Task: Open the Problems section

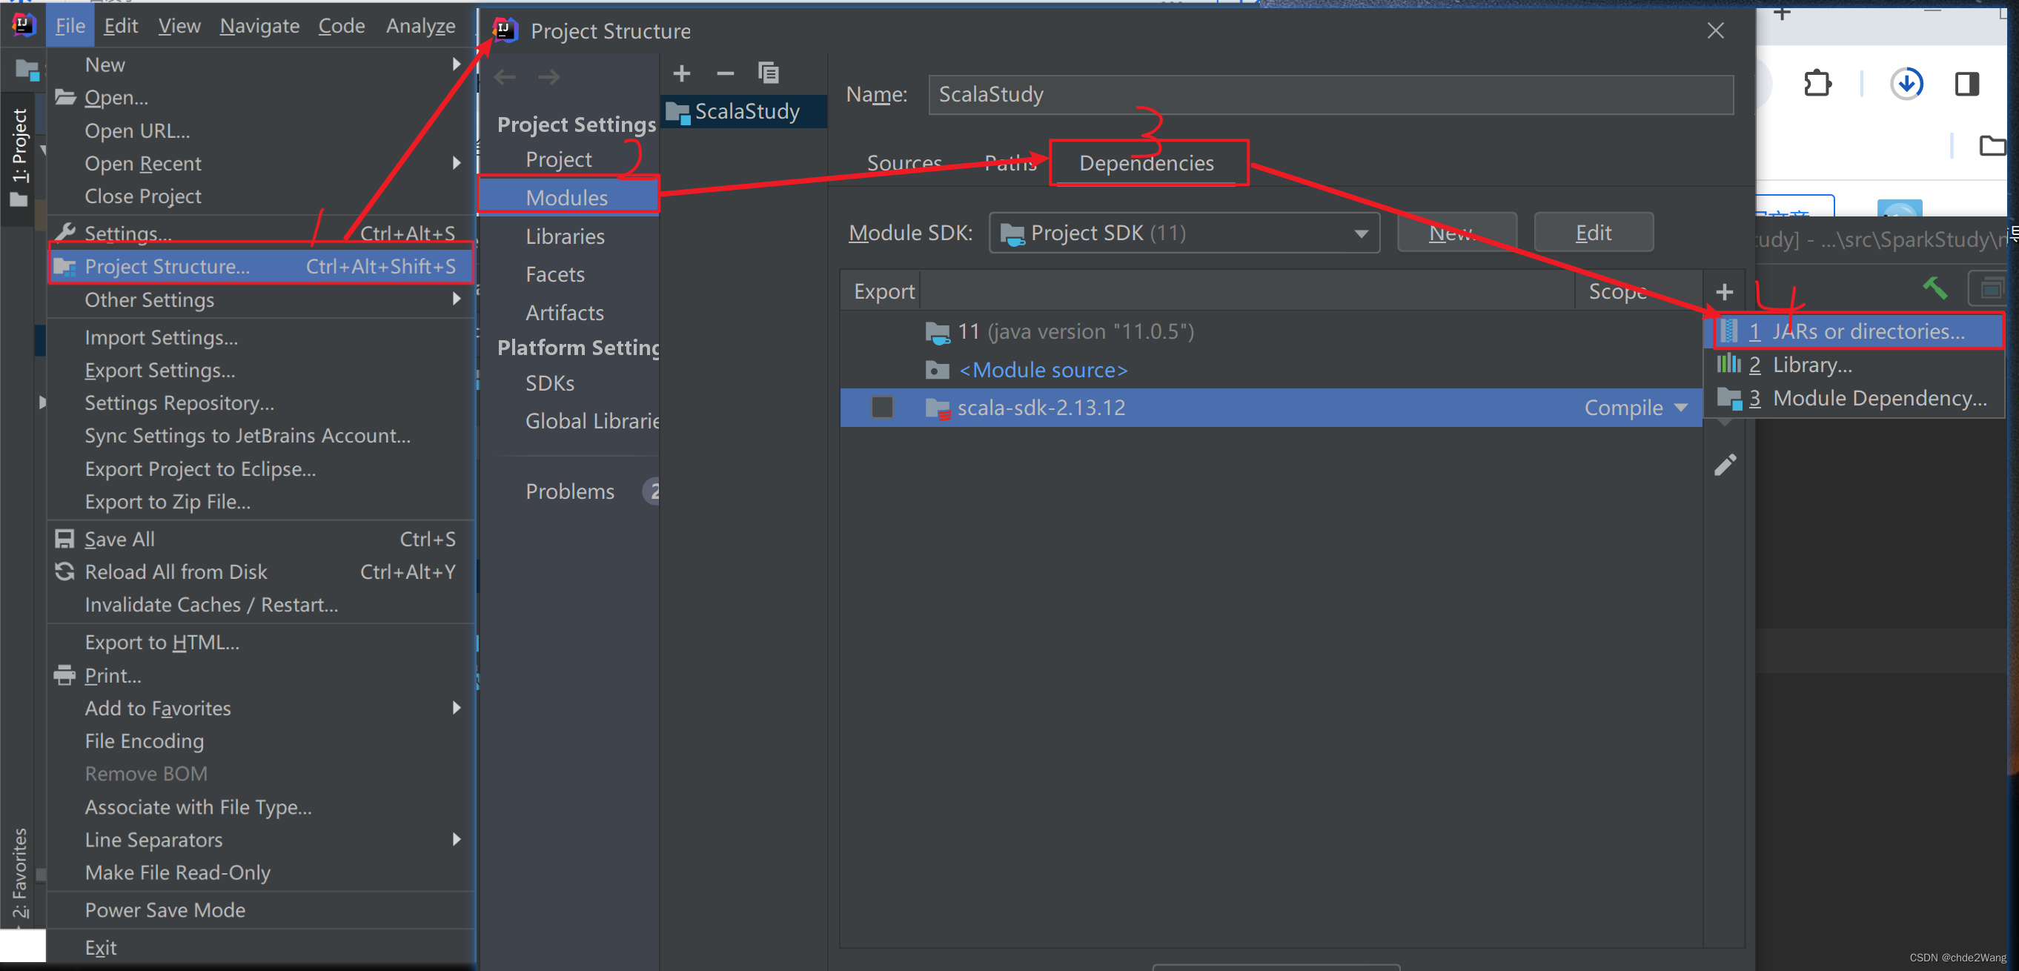Action: (x=568, y=491)
